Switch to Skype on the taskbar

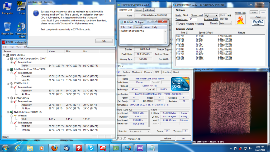pos(91,148)
